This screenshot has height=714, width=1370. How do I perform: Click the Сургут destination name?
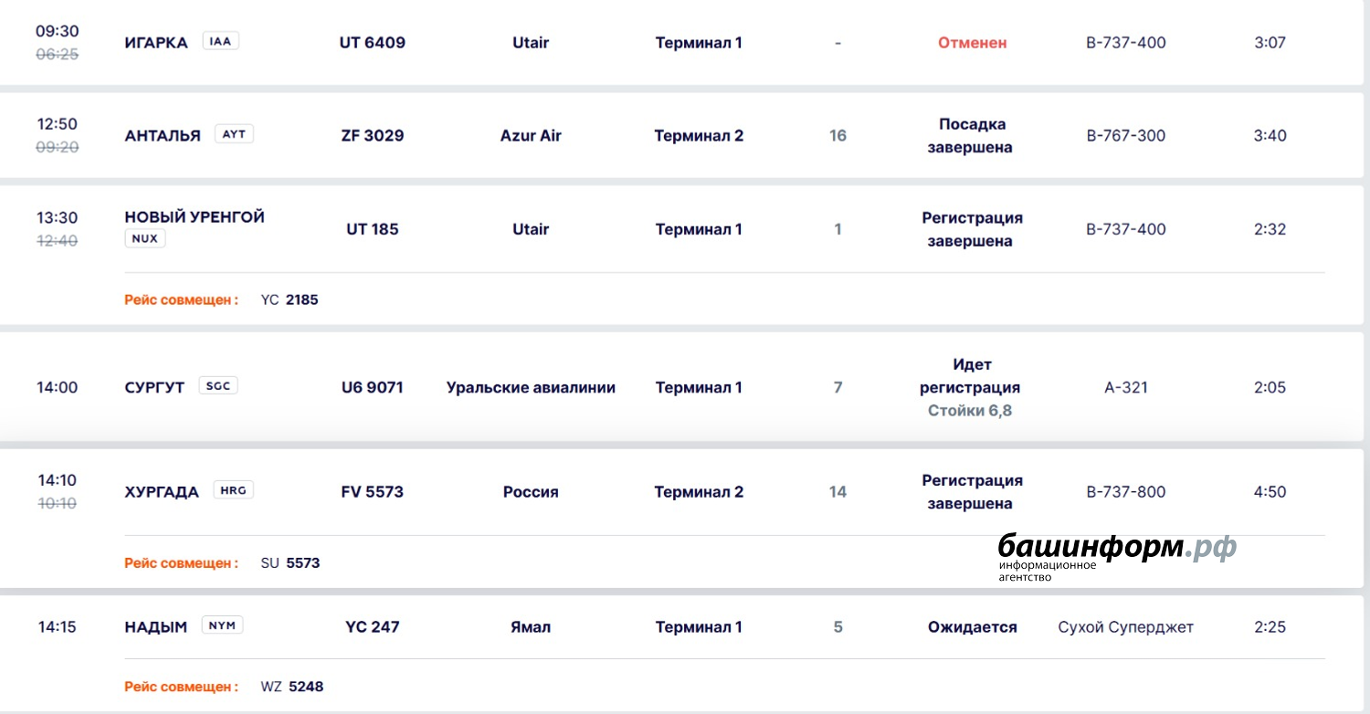click(154, 387)
